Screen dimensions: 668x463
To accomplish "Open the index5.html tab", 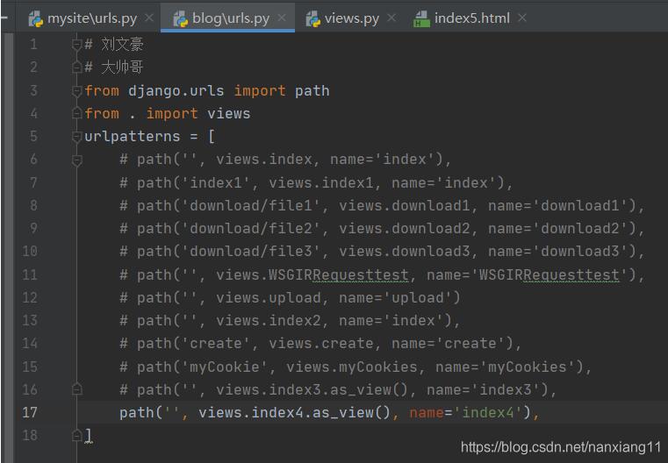I will coord(472,18).
